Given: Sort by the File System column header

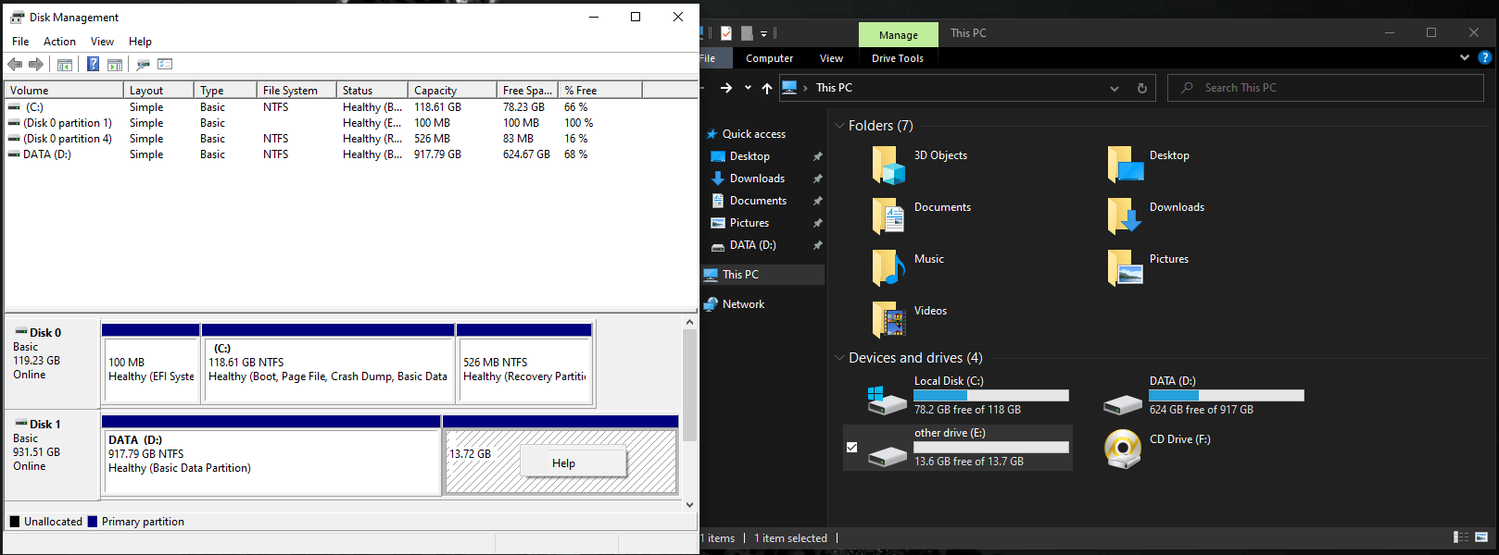Looking at the screenshot, I should 296,90.
